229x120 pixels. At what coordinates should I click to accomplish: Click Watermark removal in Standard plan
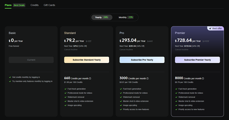[x=76, y=97]
